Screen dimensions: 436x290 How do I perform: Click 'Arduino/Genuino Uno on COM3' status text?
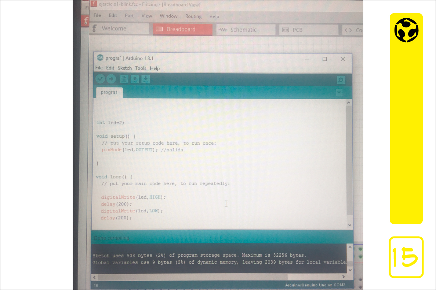315,285
